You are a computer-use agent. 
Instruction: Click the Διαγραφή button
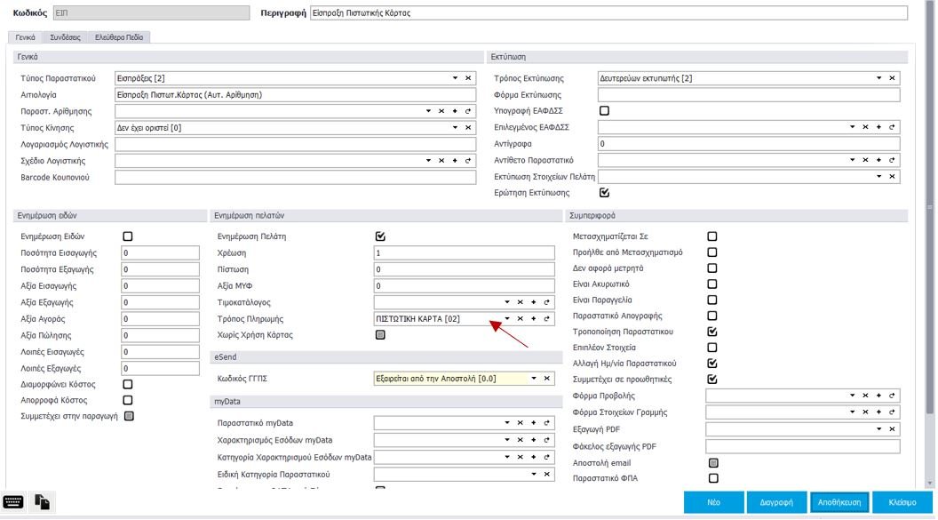click(x=775, y=502)
